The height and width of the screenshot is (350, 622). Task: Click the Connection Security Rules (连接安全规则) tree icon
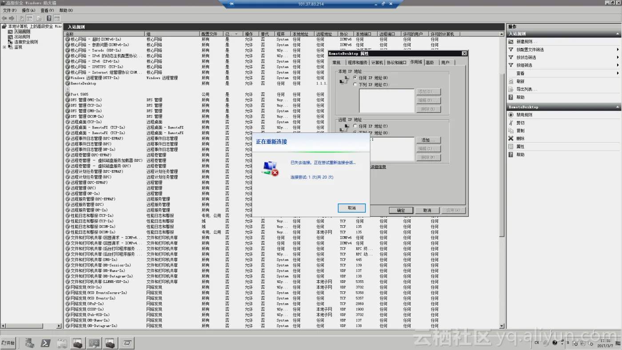[10, 42]
